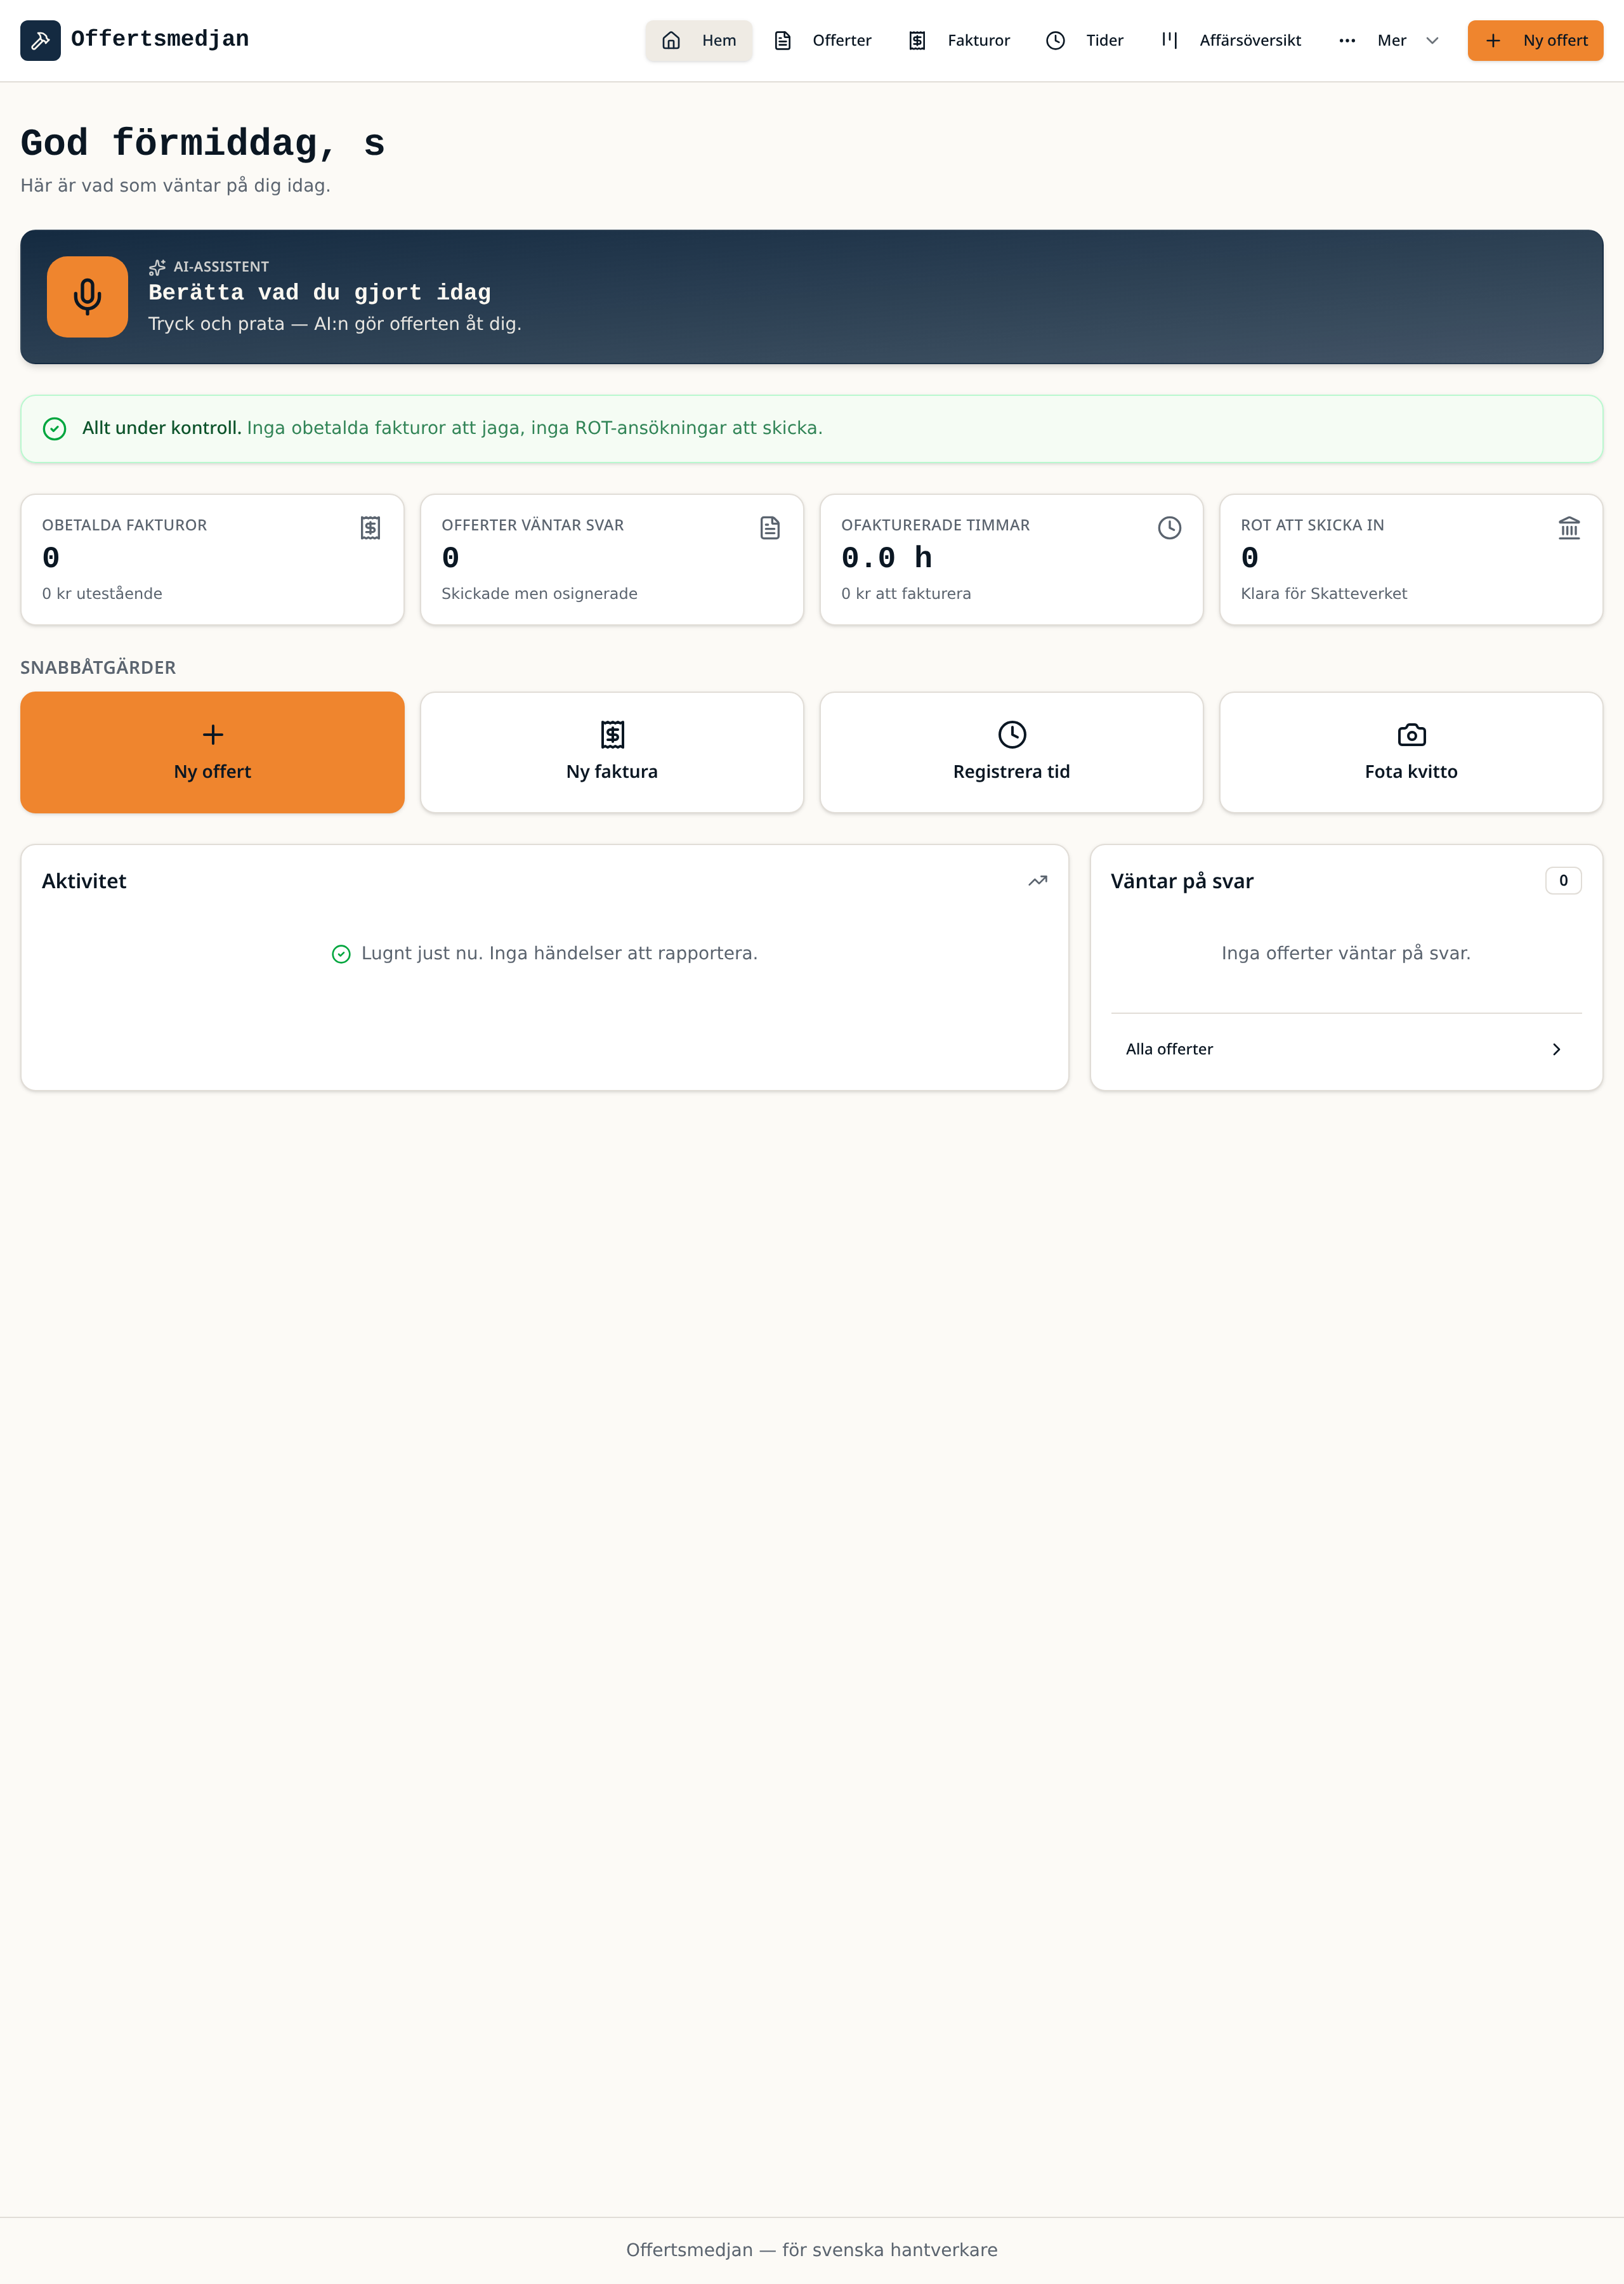The image size is (1624, 2284).
Task: Click the clock icon on Ofakturerade timmar card
Action: (x=1169, y=527)
